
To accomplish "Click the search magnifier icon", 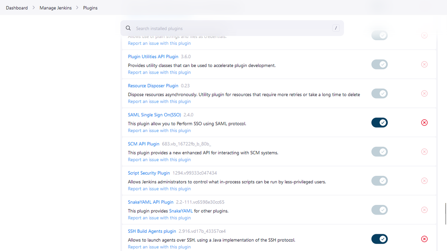I will (x=128, y=28).
